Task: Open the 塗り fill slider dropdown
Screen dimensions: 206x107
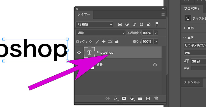Action: [156, 42]
